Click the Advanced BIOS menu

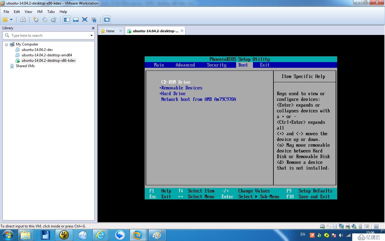pos(185,65)
